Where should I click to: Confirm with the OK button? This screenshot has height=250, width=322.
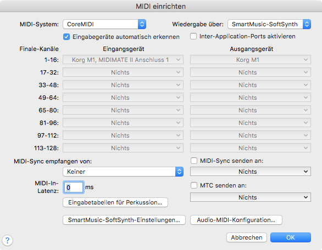coord(291,237)
